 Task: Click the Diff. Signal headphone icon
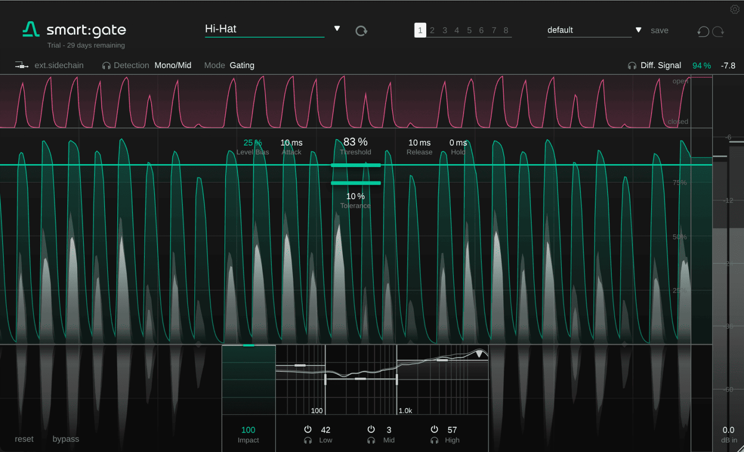click(632, 65)
